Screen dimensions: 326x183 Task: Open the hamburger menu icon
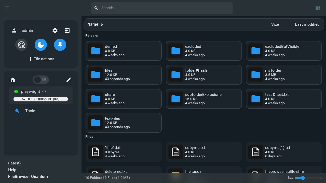click(x=7, y=8)
